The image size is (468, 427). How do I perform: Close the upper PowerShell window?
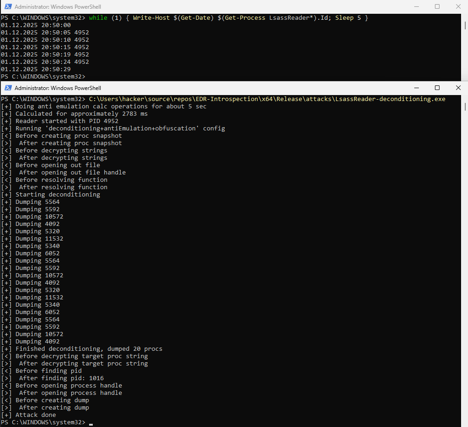tap(458, 6)
